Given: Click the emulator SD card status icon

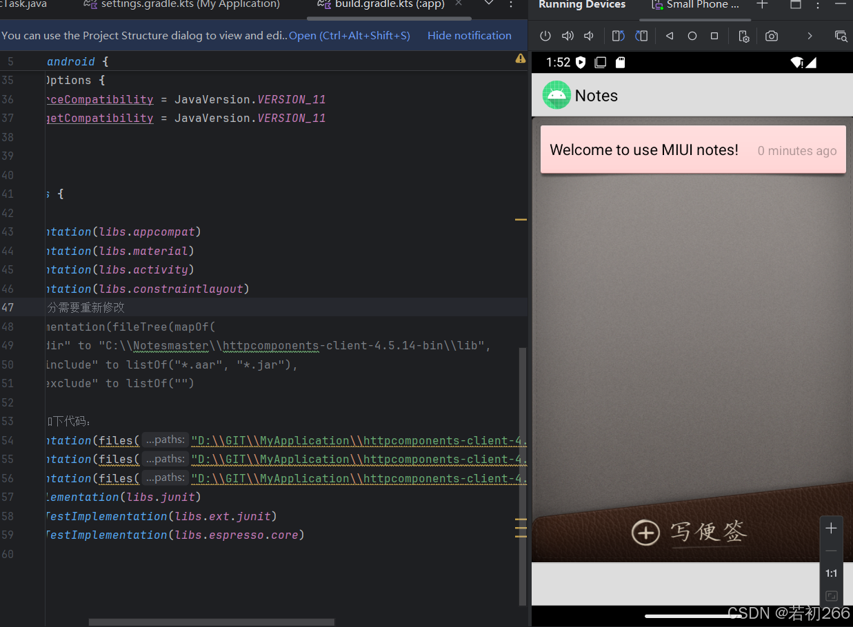Looking at the screenshot, I should pyautogui.click(x=620, y=63).
